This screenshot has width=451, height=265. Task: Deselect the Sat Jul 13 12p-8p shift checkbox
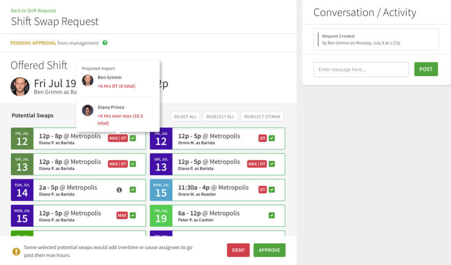point(133,164)
